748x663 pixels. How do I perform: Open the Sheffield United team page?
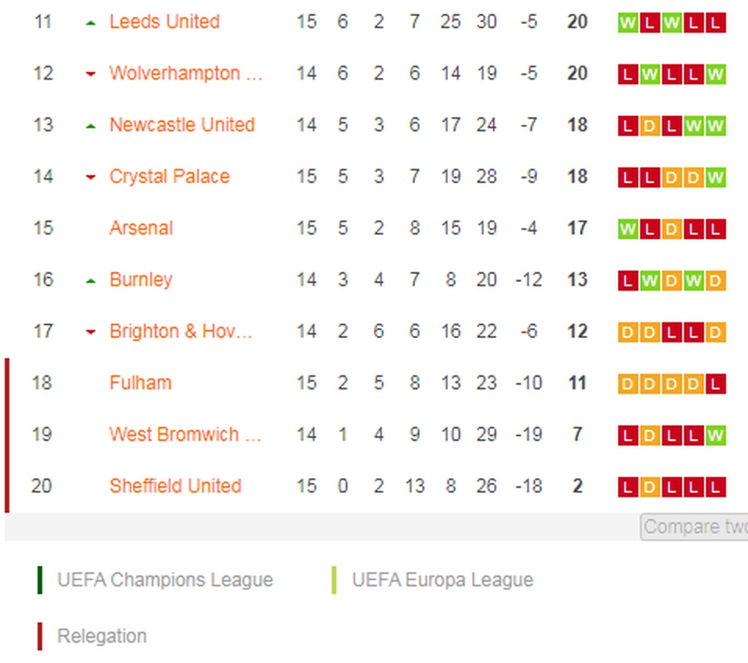[x=175, y=486]
